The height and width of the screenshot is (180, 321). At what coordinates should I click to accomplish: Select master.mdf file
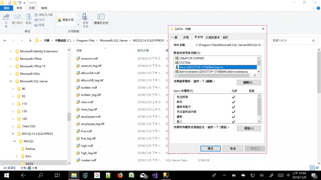(x=88, y=160)
